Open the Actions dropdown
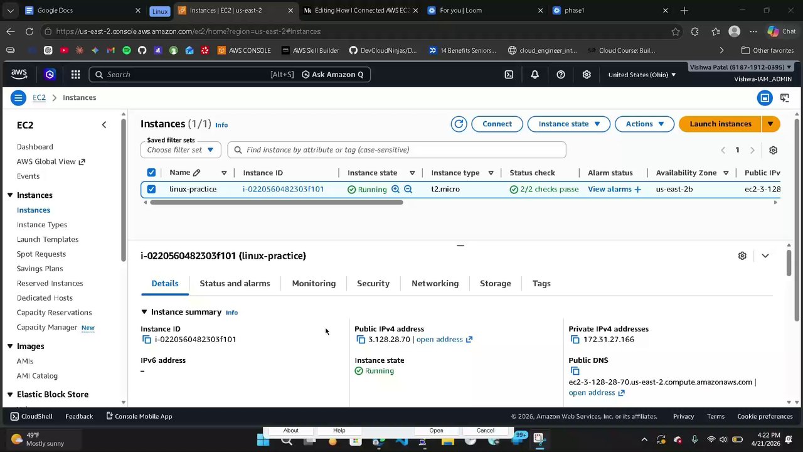Viewport: 803px width, 452px height. pos(644,124)
